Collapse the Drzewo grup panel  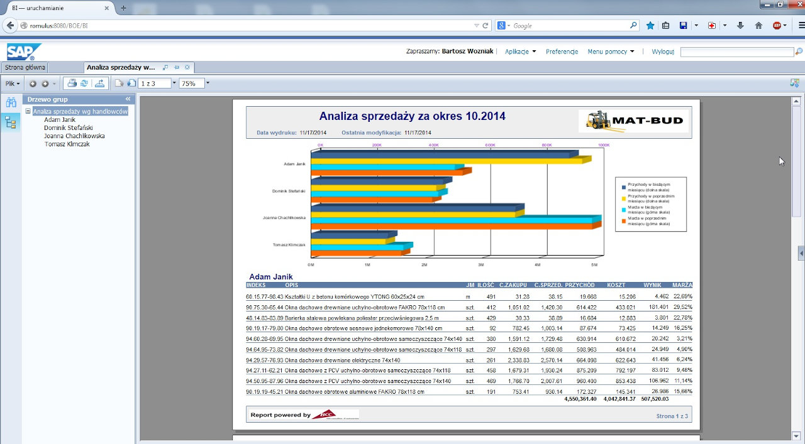point(128,99)
